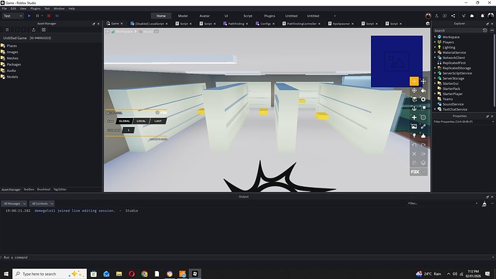496x279 pixels.
Task: Select LOCAL axes in the F3X Move panel
Action: point(141,121)
